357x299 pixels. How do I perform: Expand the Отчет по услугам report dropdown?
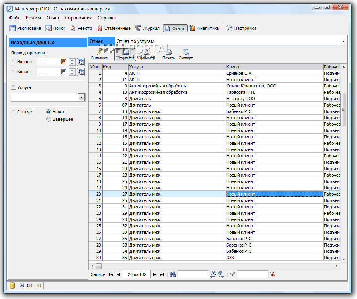pyautogui.click(x=343, y=41)
